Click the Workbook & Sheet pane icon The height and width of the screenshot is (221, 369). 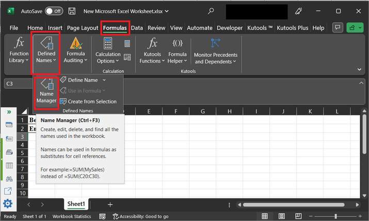[9, 125]
